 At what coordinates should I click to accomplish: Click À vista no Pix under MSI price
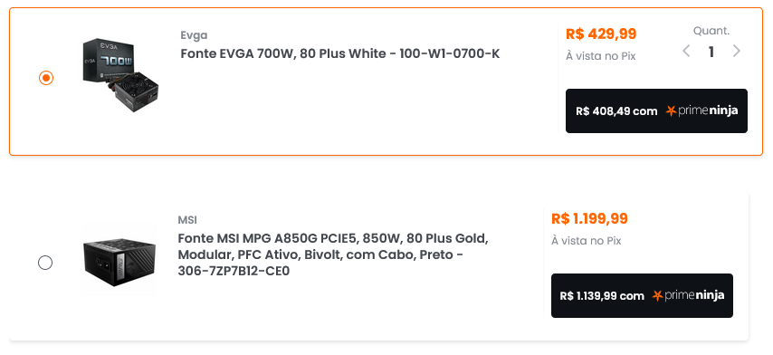[587, 241]
